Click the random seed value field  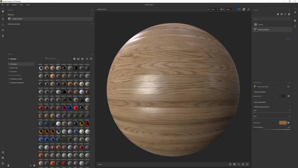coord(282,96)
